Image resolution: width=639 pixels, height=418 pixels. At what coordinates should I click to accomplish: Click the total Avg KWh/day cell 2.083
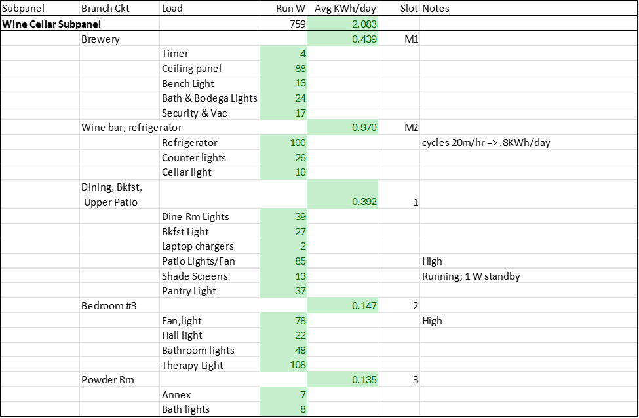[x=362, y=24]
